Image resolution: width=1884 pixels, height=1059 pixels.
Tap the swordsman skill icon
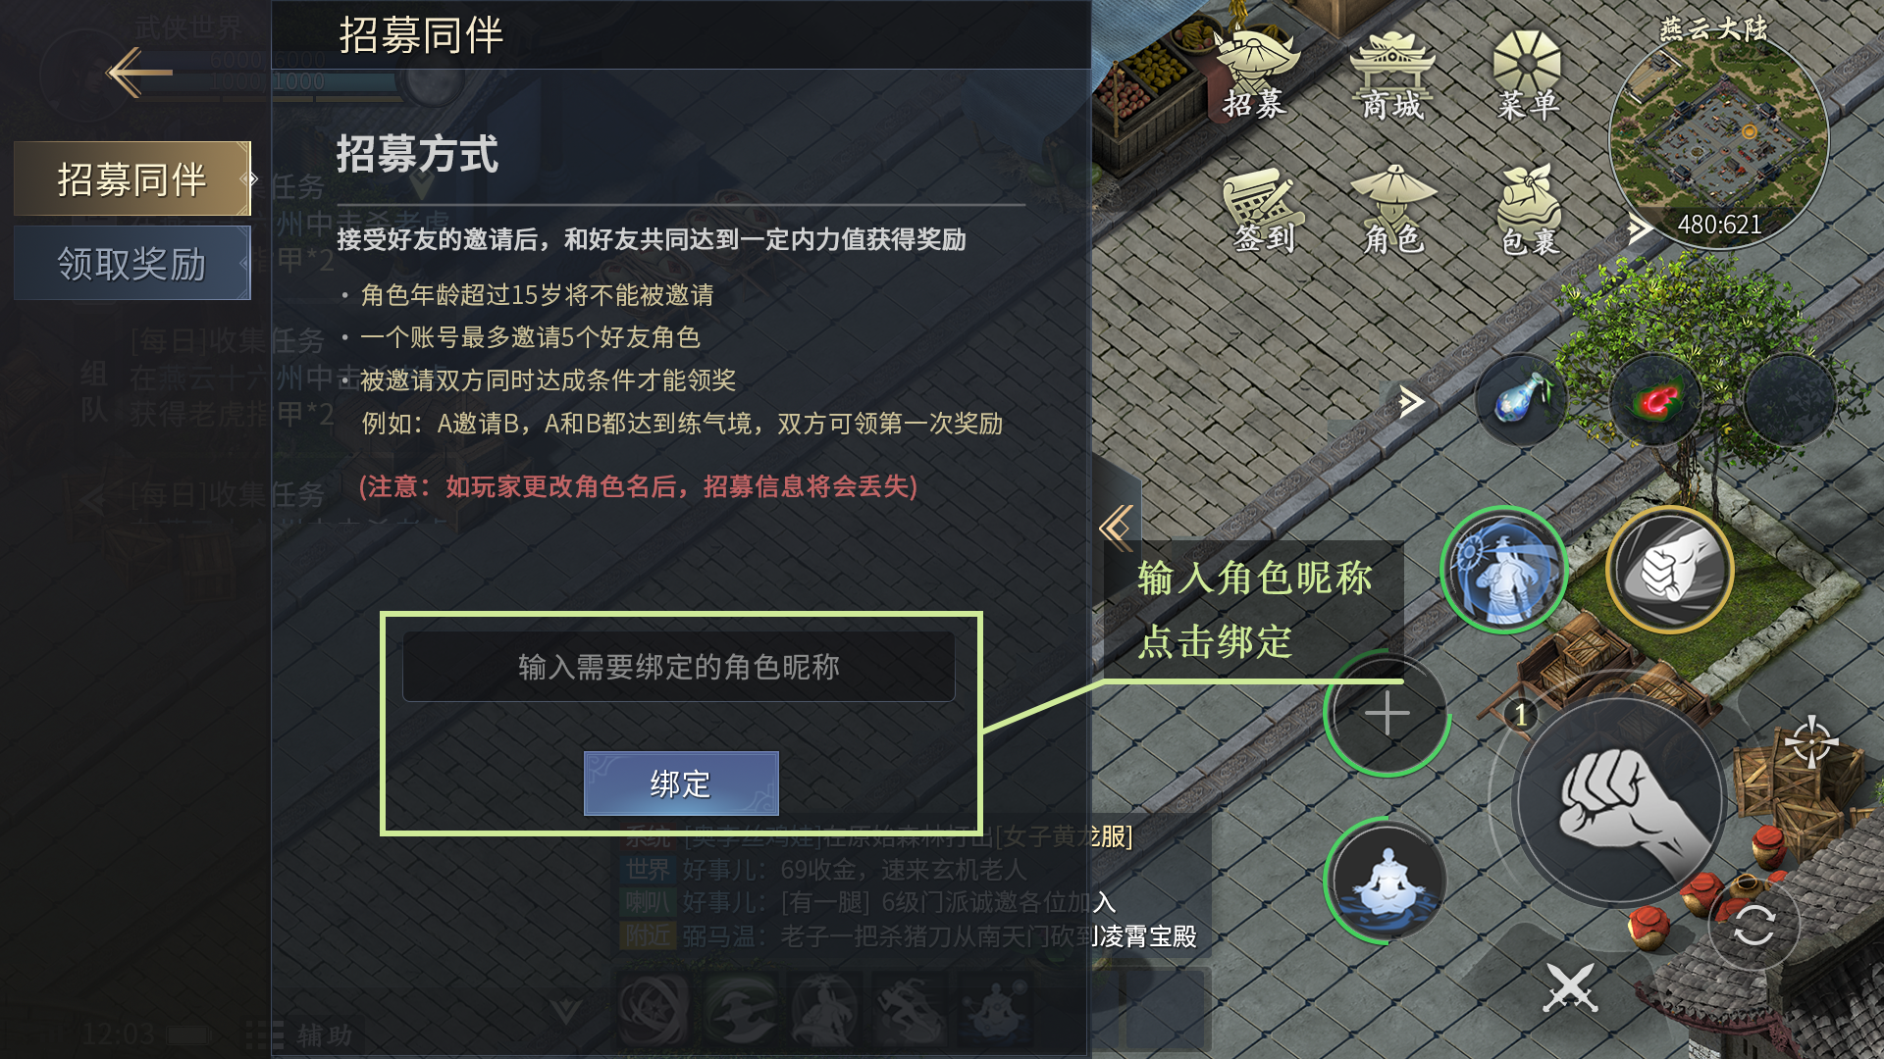coord(1503,571)
